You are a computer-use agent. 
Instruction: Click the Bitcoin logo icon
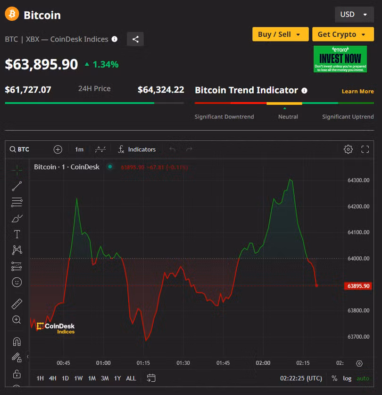point(12,14)
